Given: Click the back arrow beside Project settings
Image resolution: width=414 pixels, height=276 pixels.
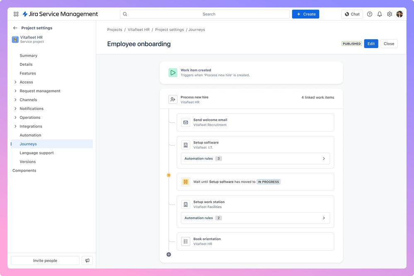Looking at the screenshot, I should point(15,28).
